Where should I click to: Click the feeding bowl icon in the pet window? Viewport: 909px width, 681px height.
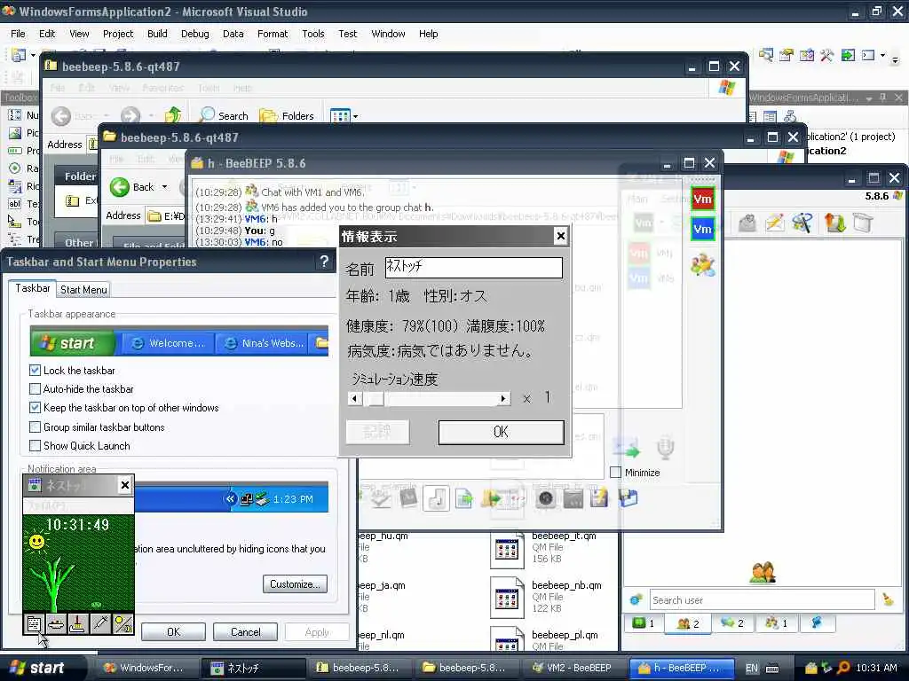(56, 623)
